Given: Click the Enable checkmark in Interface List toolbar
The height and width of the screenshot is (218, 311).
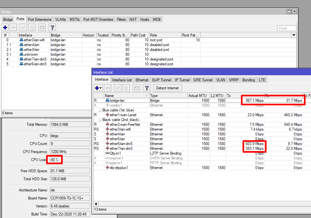Looking at the screenshot, I should tap(117, 88).
